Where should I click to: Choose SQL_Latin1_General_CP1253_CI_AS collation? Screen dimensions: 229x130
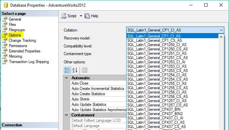point(172,66)
